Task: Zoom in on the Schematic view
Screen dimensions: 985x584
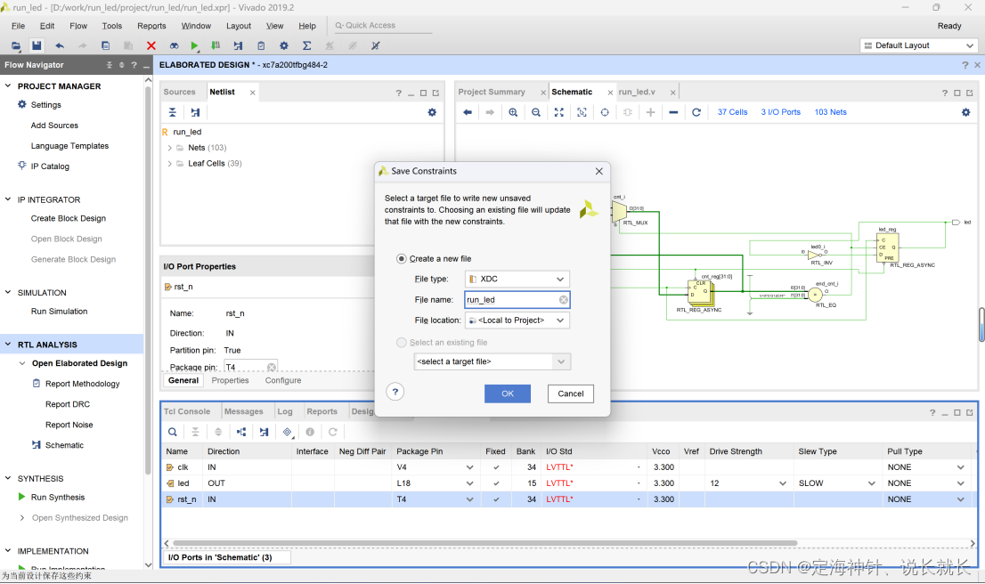Action: coord(513,112)
